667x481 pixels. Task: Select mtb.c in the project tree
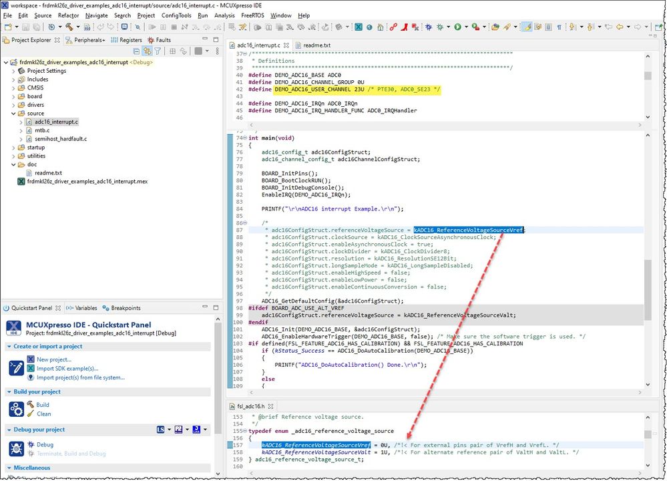42,131
